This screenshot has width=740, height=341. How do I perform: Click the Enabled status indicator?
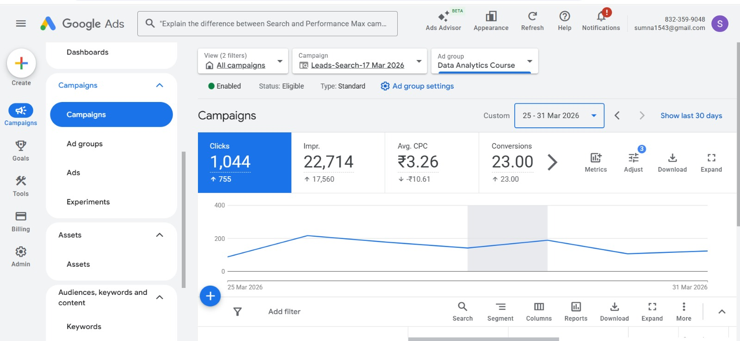[x=224, y=86]
